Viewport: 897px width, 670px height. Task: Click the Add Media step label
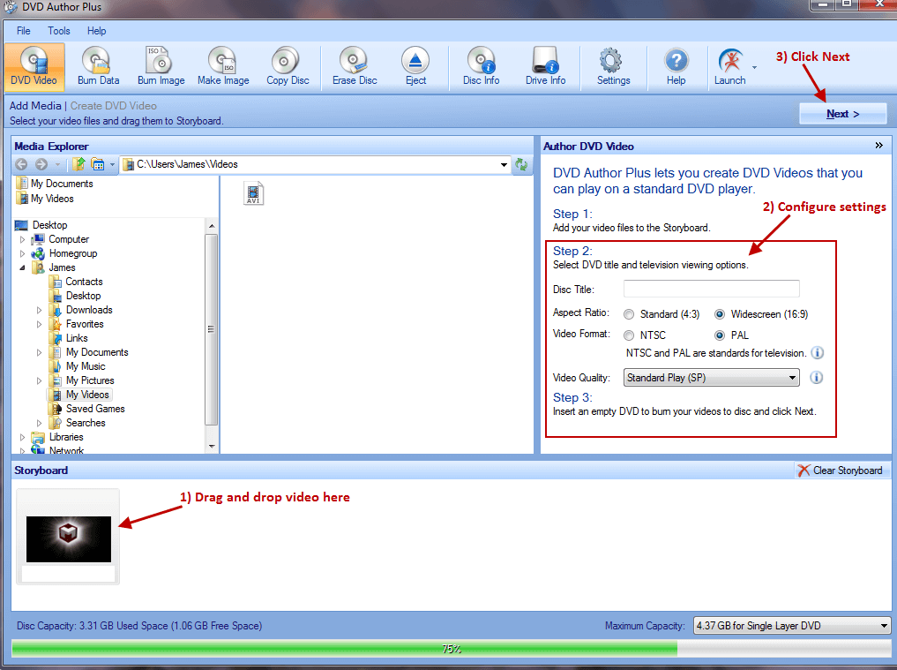[x=35, y=106]
